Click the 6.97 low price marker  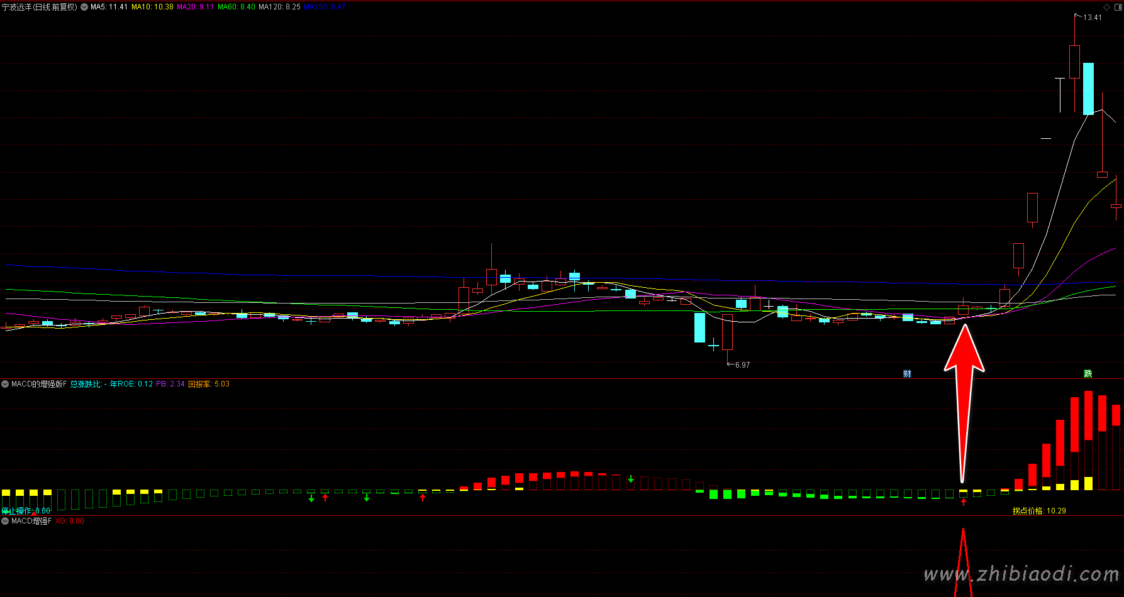pyautogui.click(x=742, y=364)
